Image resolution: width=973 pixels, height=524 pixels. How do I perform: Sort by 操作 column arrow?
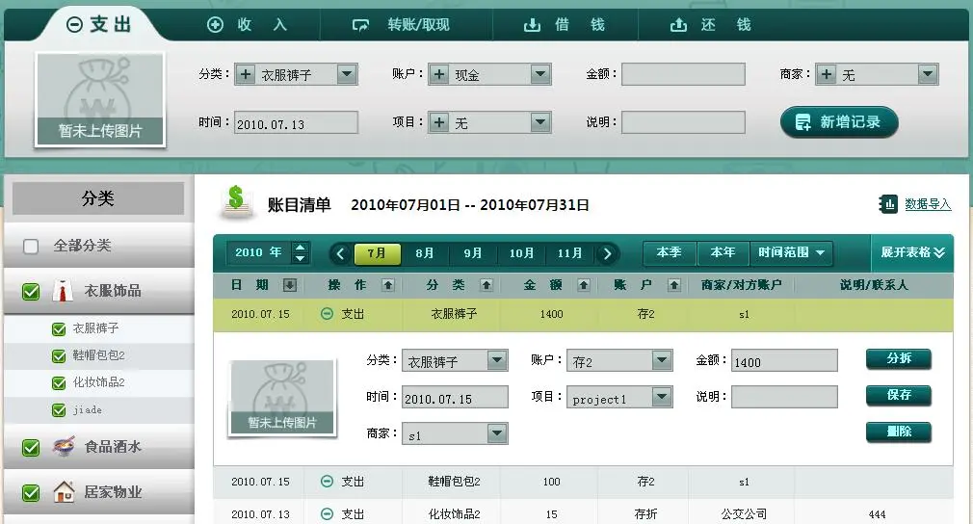click(388, 284)
